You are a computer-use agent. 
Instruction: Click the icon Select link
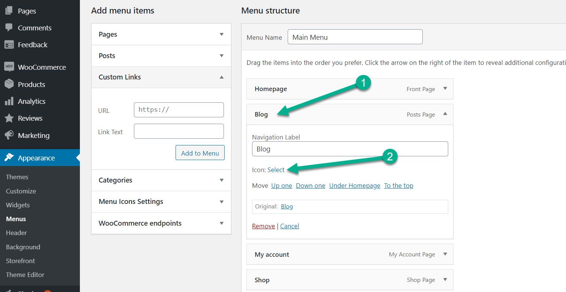pyautogui.click(x=276, y=170)
